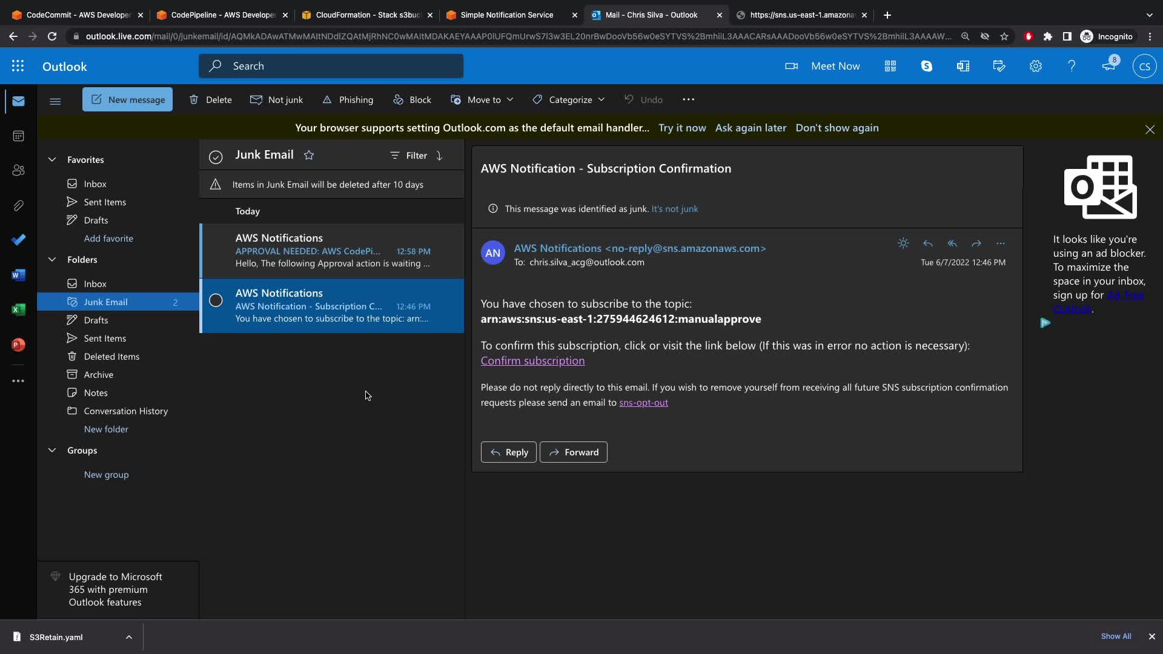Open the app launcher waffle icon
Image resolution: width=1163 pixels, height=654 pixels.
point(18,66)
